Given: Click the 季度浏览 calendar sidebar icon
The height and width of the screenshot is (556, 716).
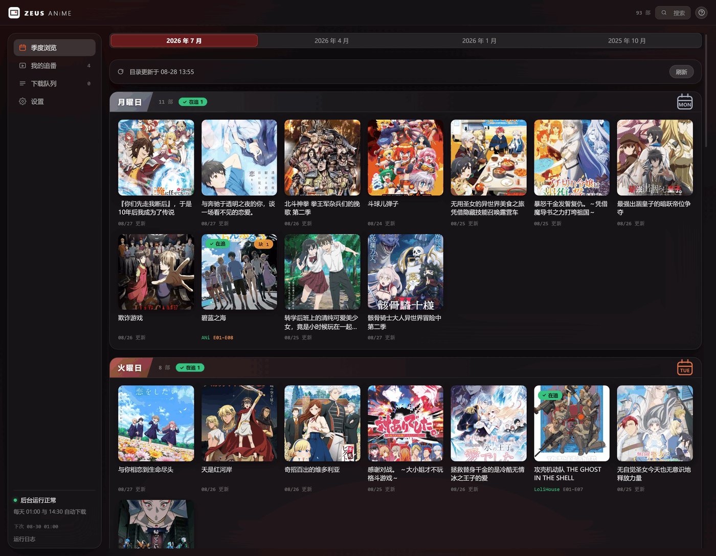Looking at the screenshot, I should pos(23,48).
